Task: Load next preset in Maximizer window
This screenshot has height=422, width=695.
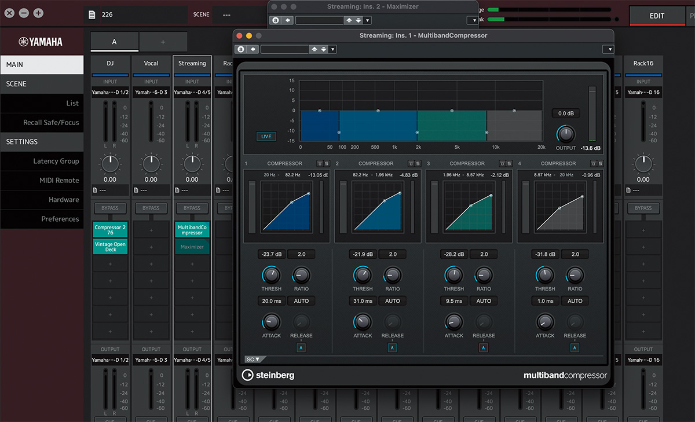Action: click(358, 20)
